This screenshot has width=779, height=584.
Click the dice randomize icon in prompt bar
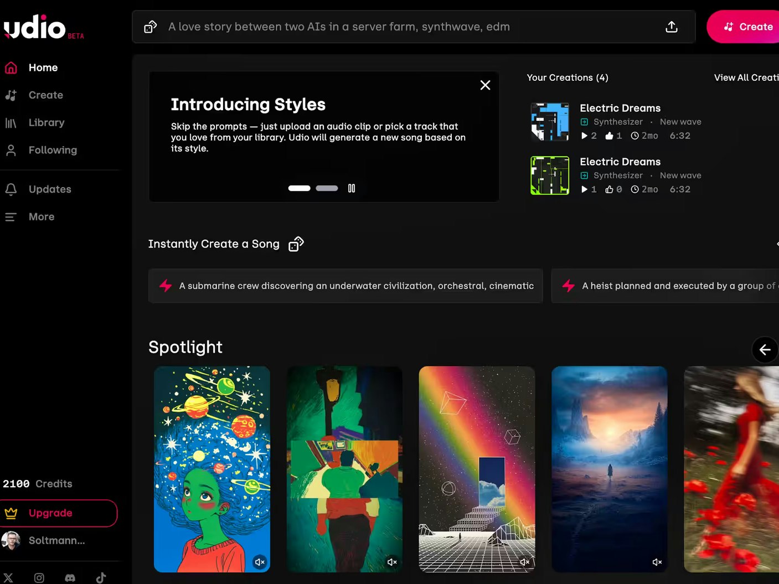click(x=150, y=27)
